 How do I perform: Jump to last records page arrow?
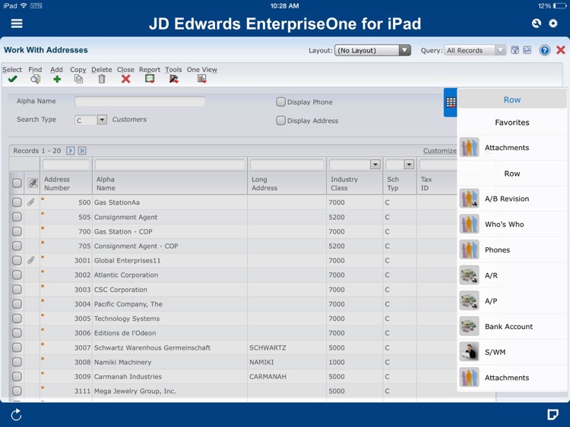[82, 151]
